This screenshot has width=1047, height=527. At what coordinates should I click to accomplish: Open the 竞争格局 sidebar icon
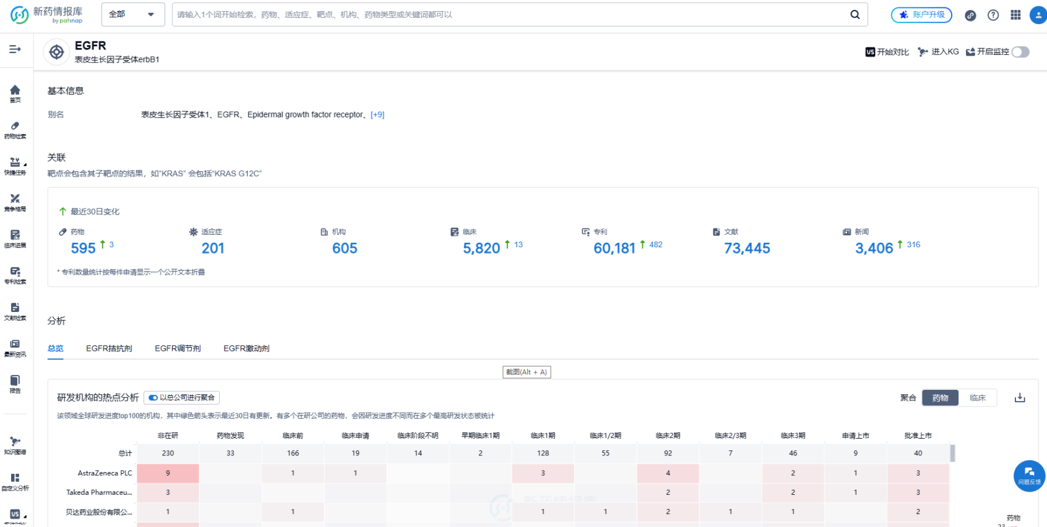[x=15, y=202]
